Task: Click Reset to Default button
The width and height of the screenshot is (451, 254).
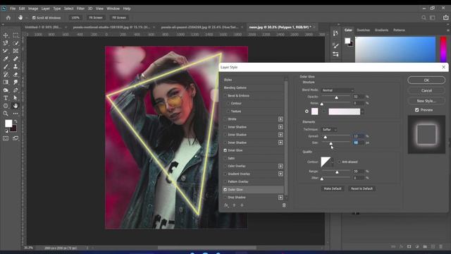Action: 362,188
